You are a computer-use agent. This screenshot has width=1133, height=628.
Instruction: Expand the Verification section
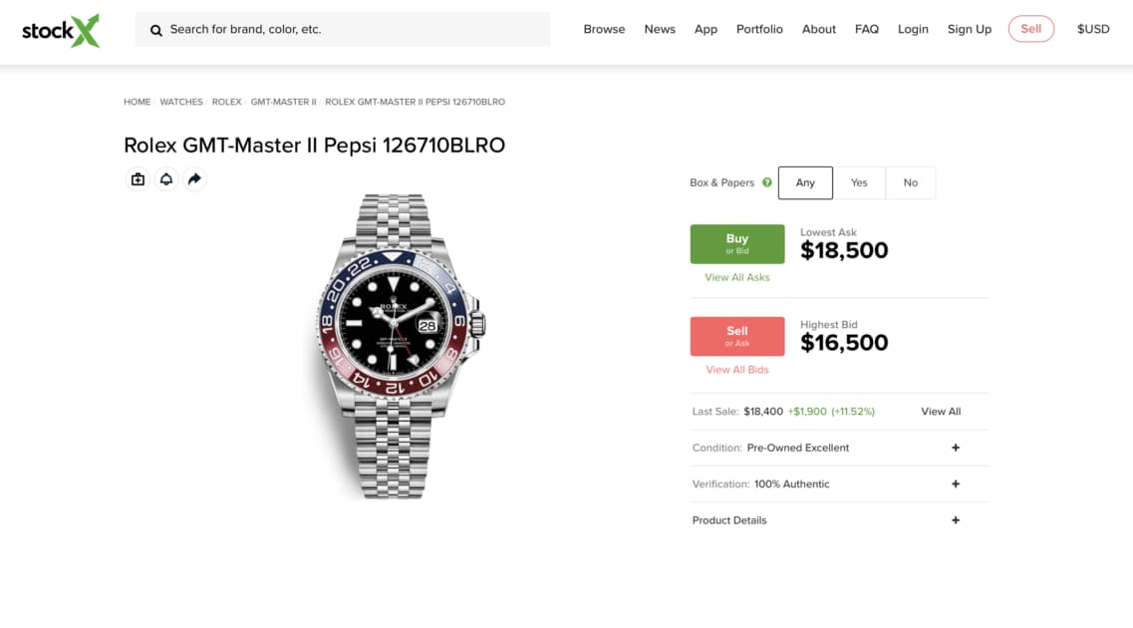955,483
